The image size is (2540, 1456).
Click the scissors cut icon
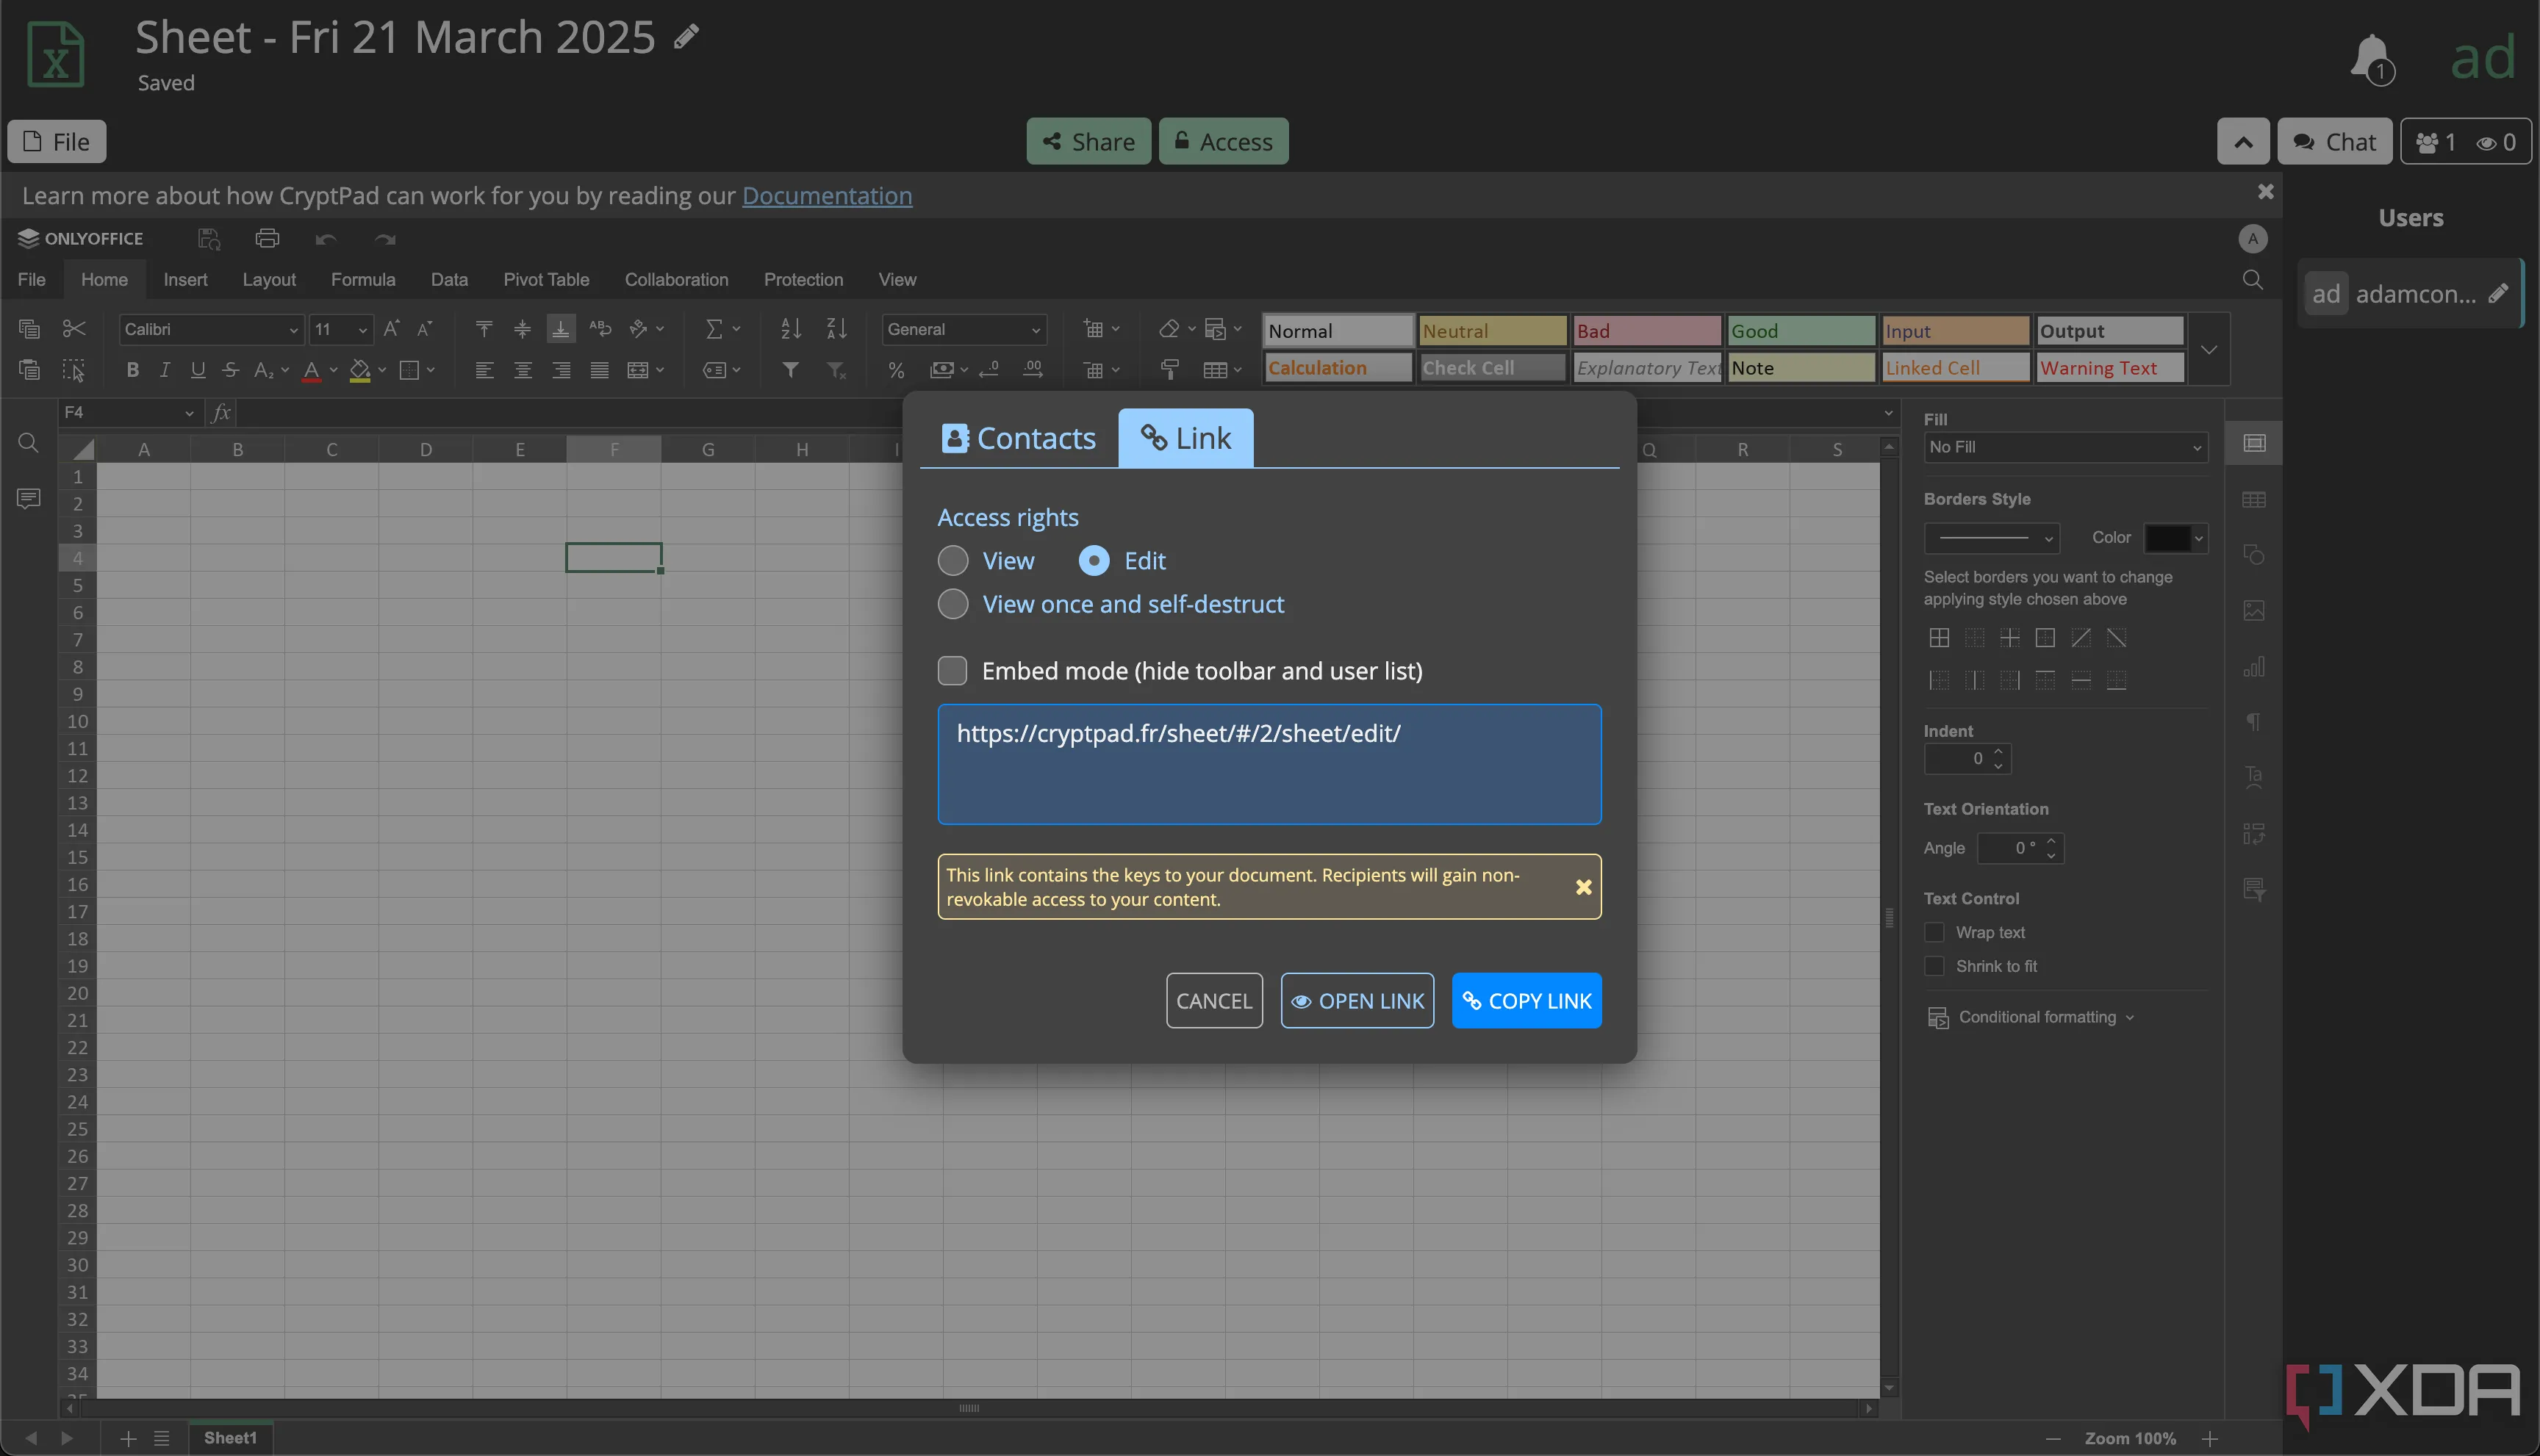click(74, 329)
